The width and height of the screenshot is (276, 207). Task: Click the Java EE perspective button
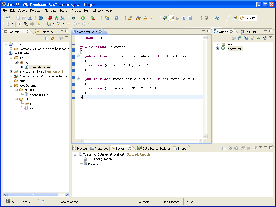(248, 18)
